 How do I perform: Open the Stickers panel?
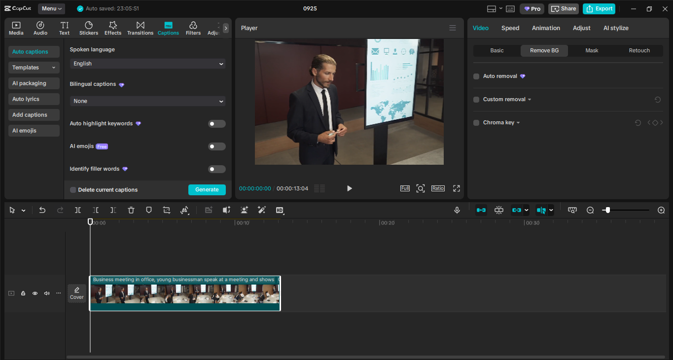(x=89, y=28)
